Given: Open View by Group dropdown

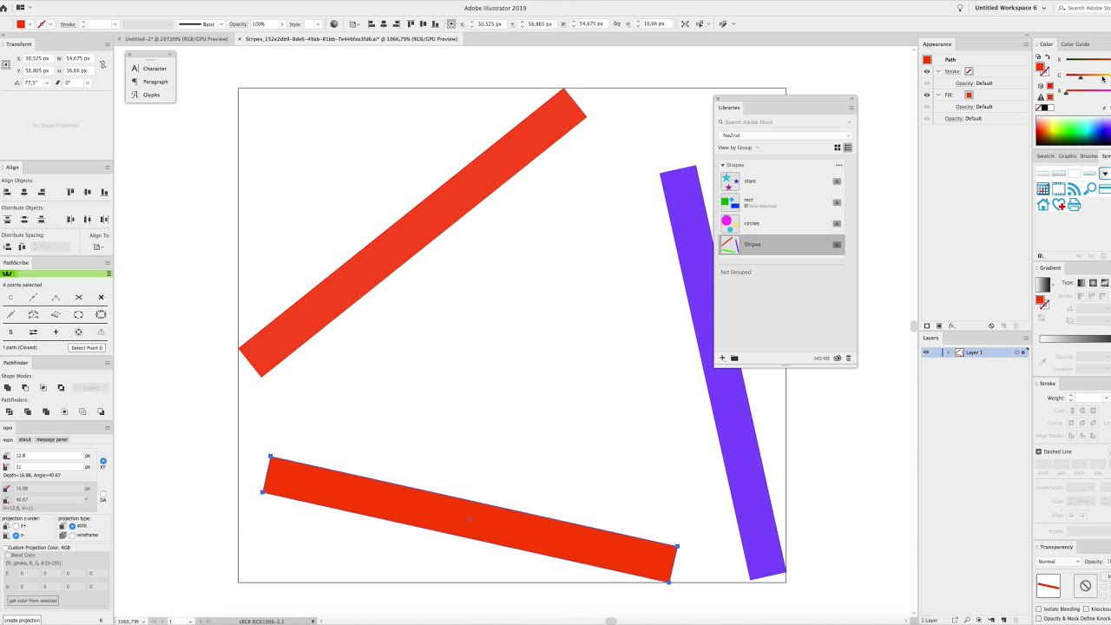Looking at the screenshot, I should (739, 148).
